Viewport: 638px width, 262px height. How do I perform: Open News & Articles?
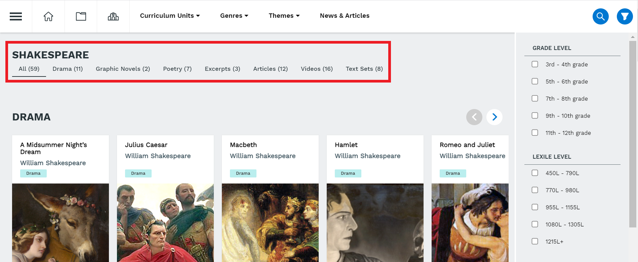pos(345,16)
